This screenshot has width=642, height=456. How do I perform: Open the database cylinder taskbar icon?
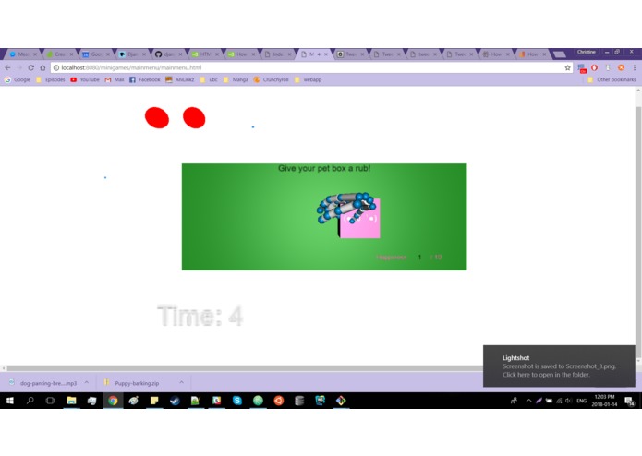click(299, 401)
